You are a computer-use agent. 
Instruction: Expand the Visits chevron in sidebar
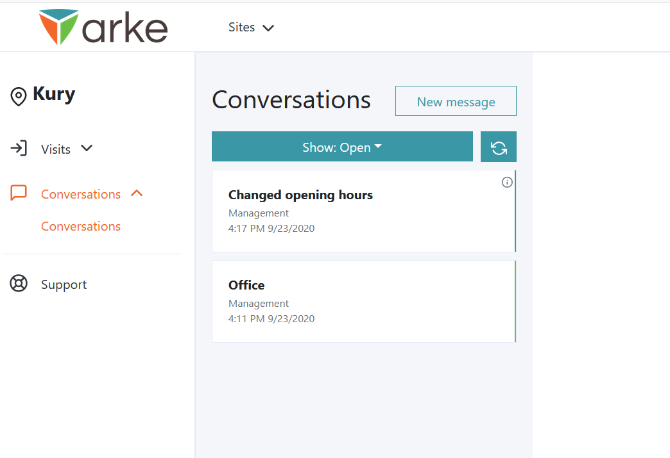click(87, 148)
